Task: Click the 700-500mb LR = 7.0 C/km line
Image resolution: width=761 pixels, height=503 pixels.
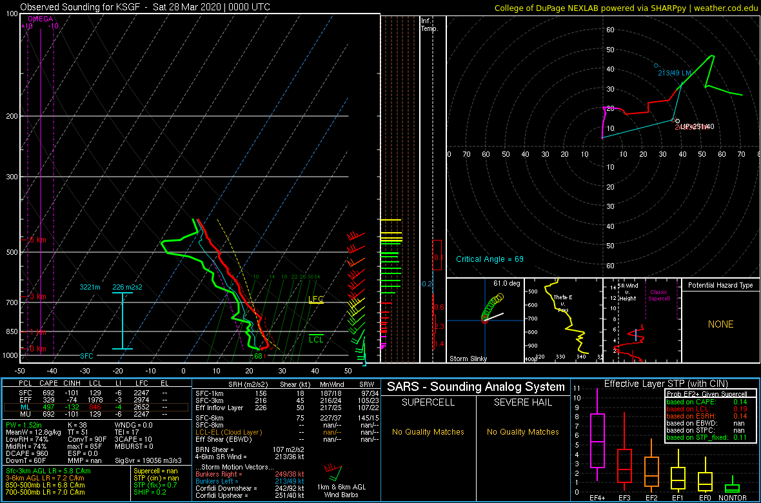Action: click(45, 492)
